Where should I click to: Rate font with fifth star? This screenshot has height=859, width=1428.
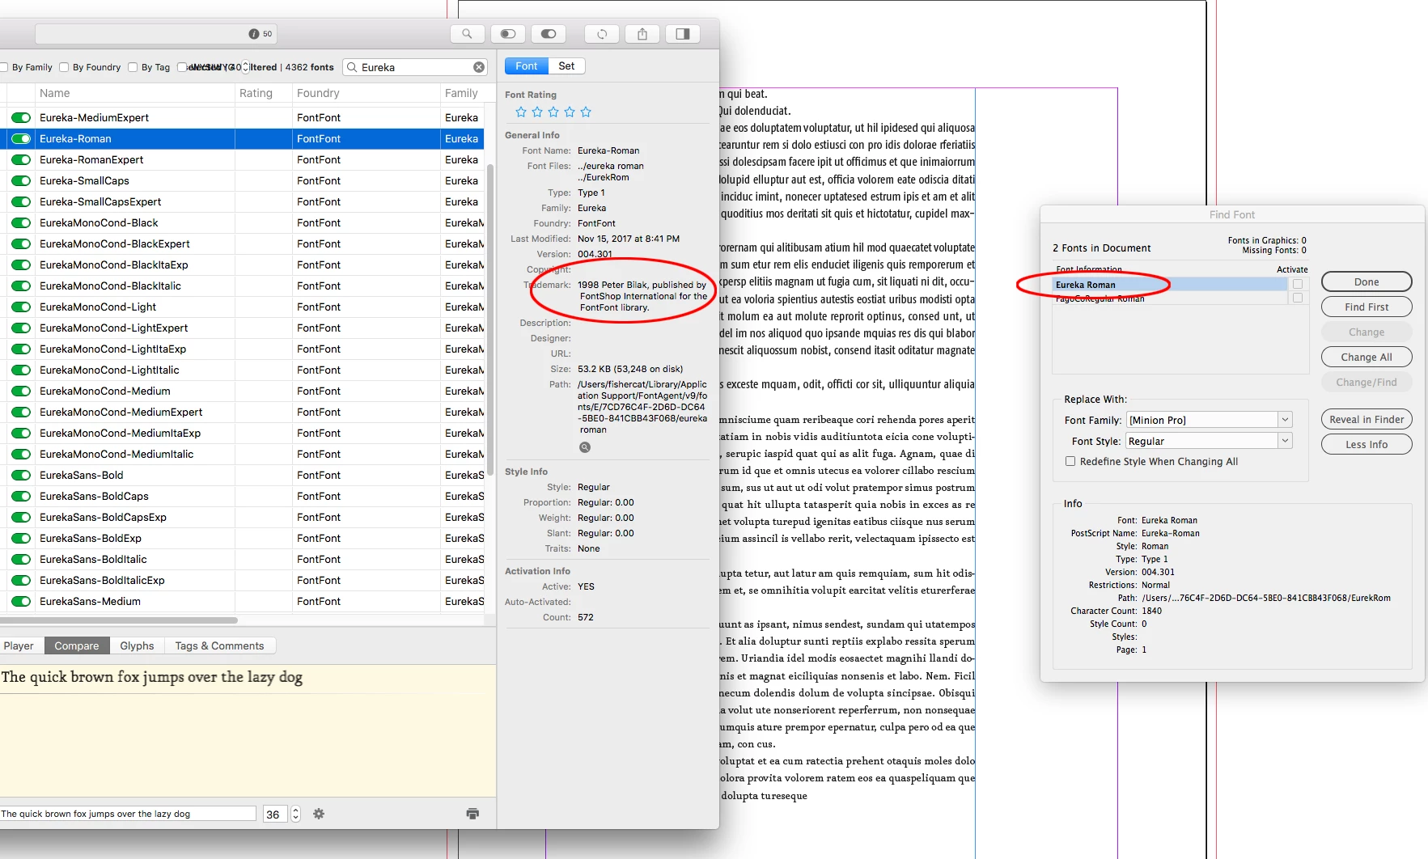point(586,112)
